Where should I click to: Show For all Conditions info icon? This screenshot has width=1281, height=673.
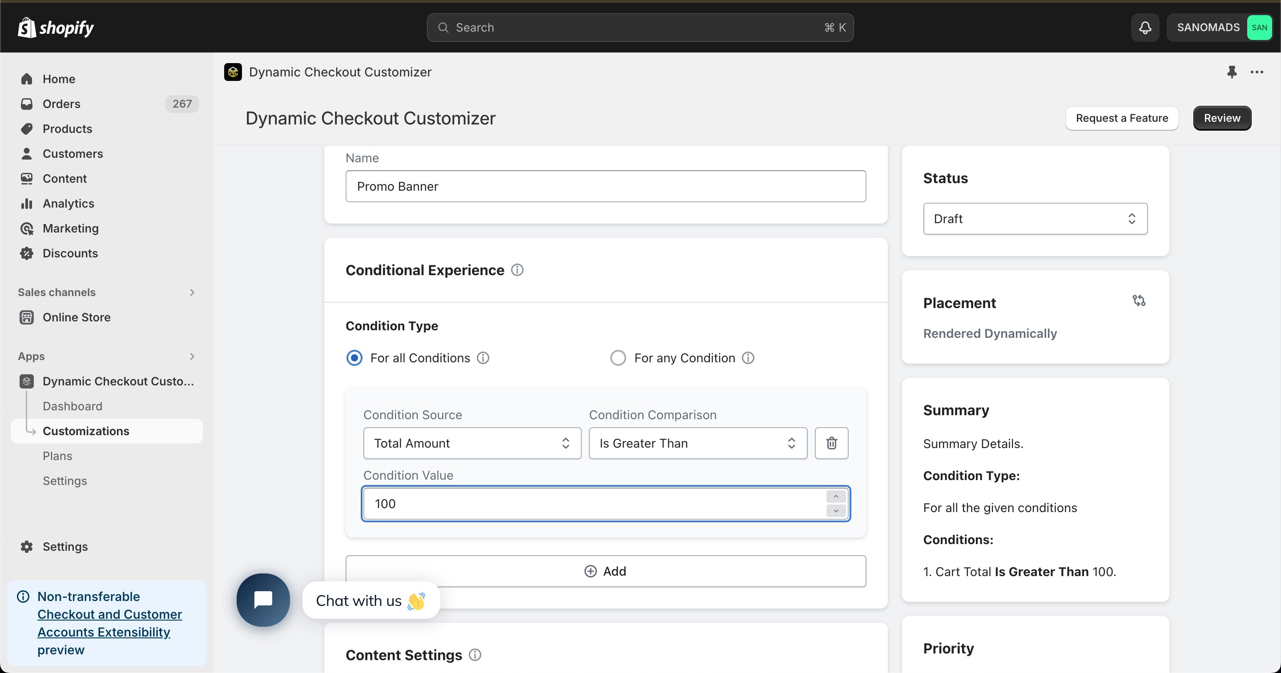pyautogui.click(x=483, y=358)
